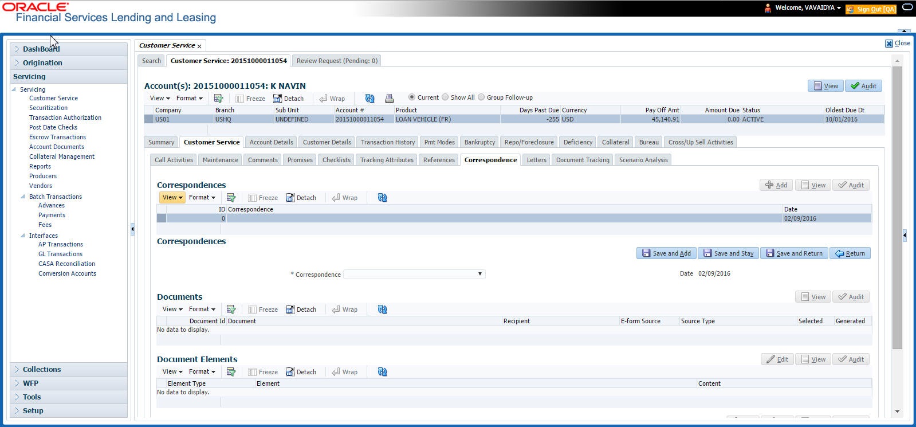Click the vertical scrollbar down arrow
Screen dimensions: 916x427
(x=897, y=412)
